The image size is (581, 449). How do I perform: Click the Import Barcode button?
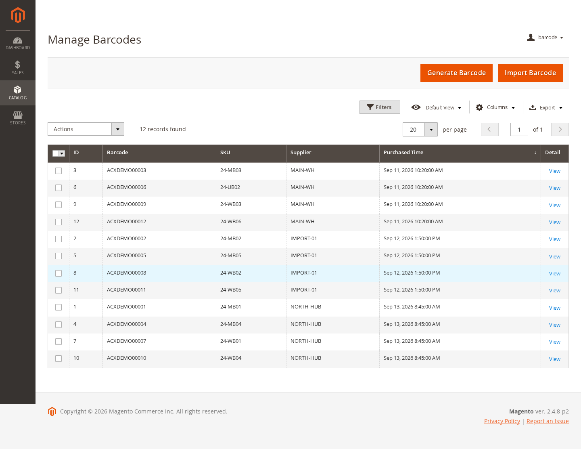[x=530, y=73]
